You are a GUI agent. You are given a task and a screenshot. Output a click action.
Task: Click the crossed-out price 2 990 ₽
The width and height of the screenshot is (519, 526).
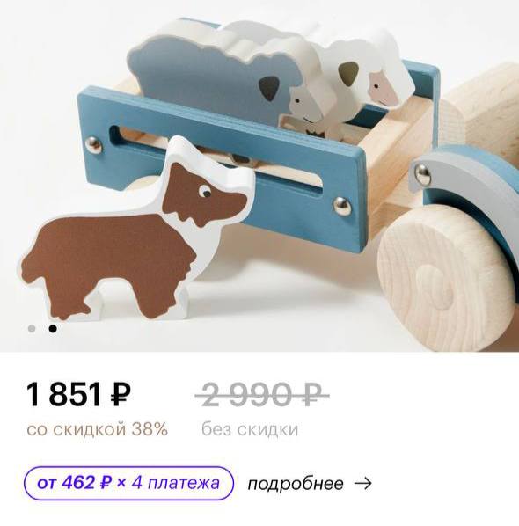point(261,394)
